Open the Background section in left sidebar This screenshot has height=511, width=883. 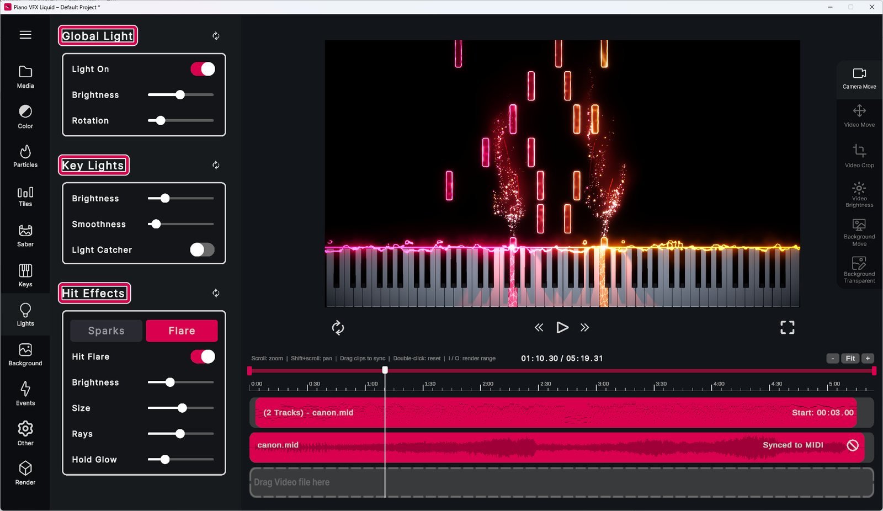tap(25, 355)
